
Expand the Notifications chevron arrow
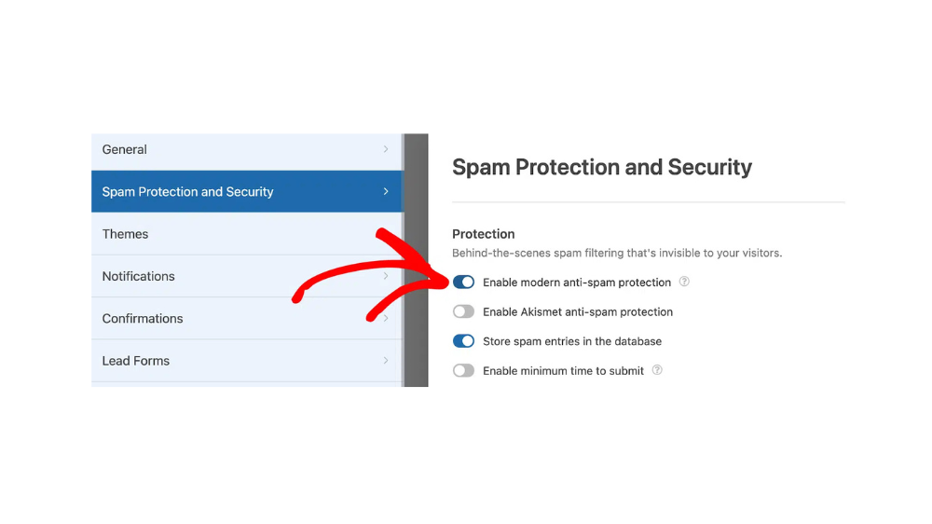click(x=386, y=276)
